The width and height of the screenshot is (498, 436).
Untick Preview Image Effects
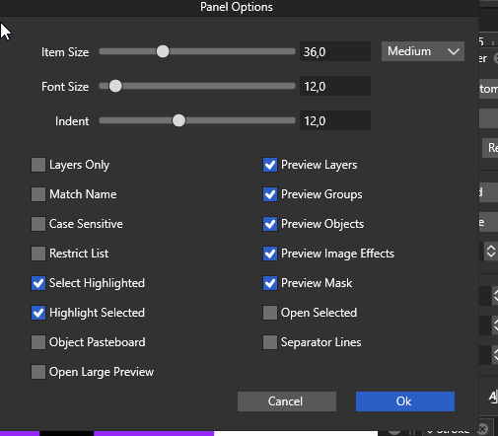(270, 254)
